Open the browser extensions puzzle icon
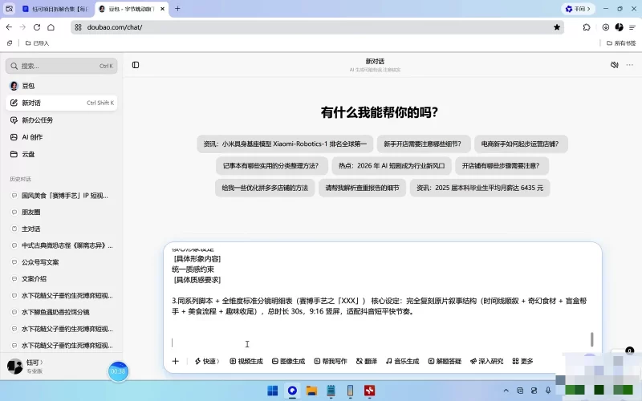Viewport: 642px width, 401px height. tap(587, 27)
